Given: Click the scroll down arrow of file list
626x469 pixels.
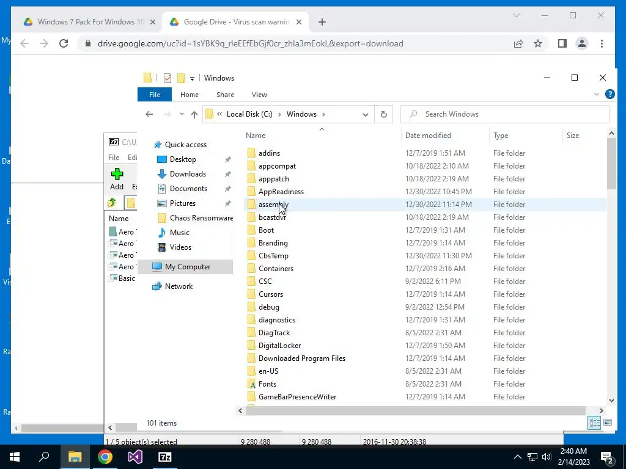Looking at the screenshot, I should coord(611,400).
